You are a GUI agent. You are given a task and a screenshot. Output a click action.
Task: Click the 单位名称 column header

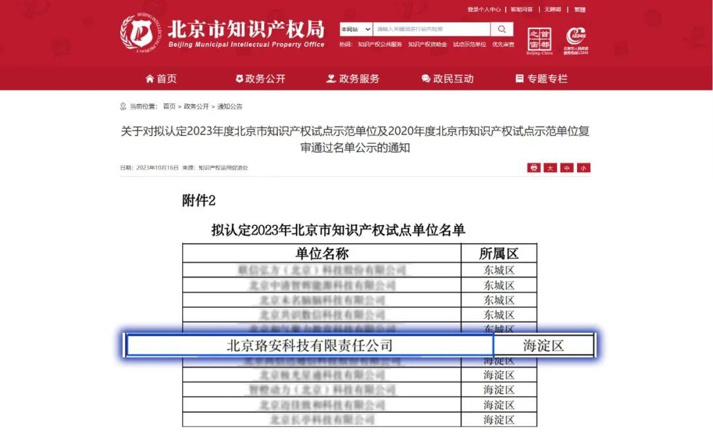[x=322, y=253]
